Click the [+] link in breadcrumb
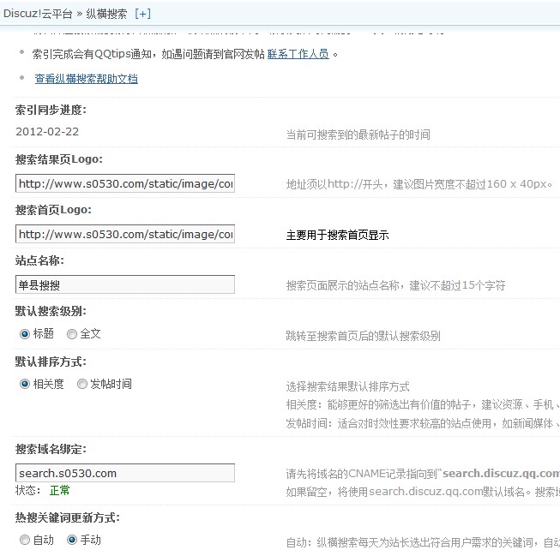Screen dimensions: 560x550 [143, 14]
